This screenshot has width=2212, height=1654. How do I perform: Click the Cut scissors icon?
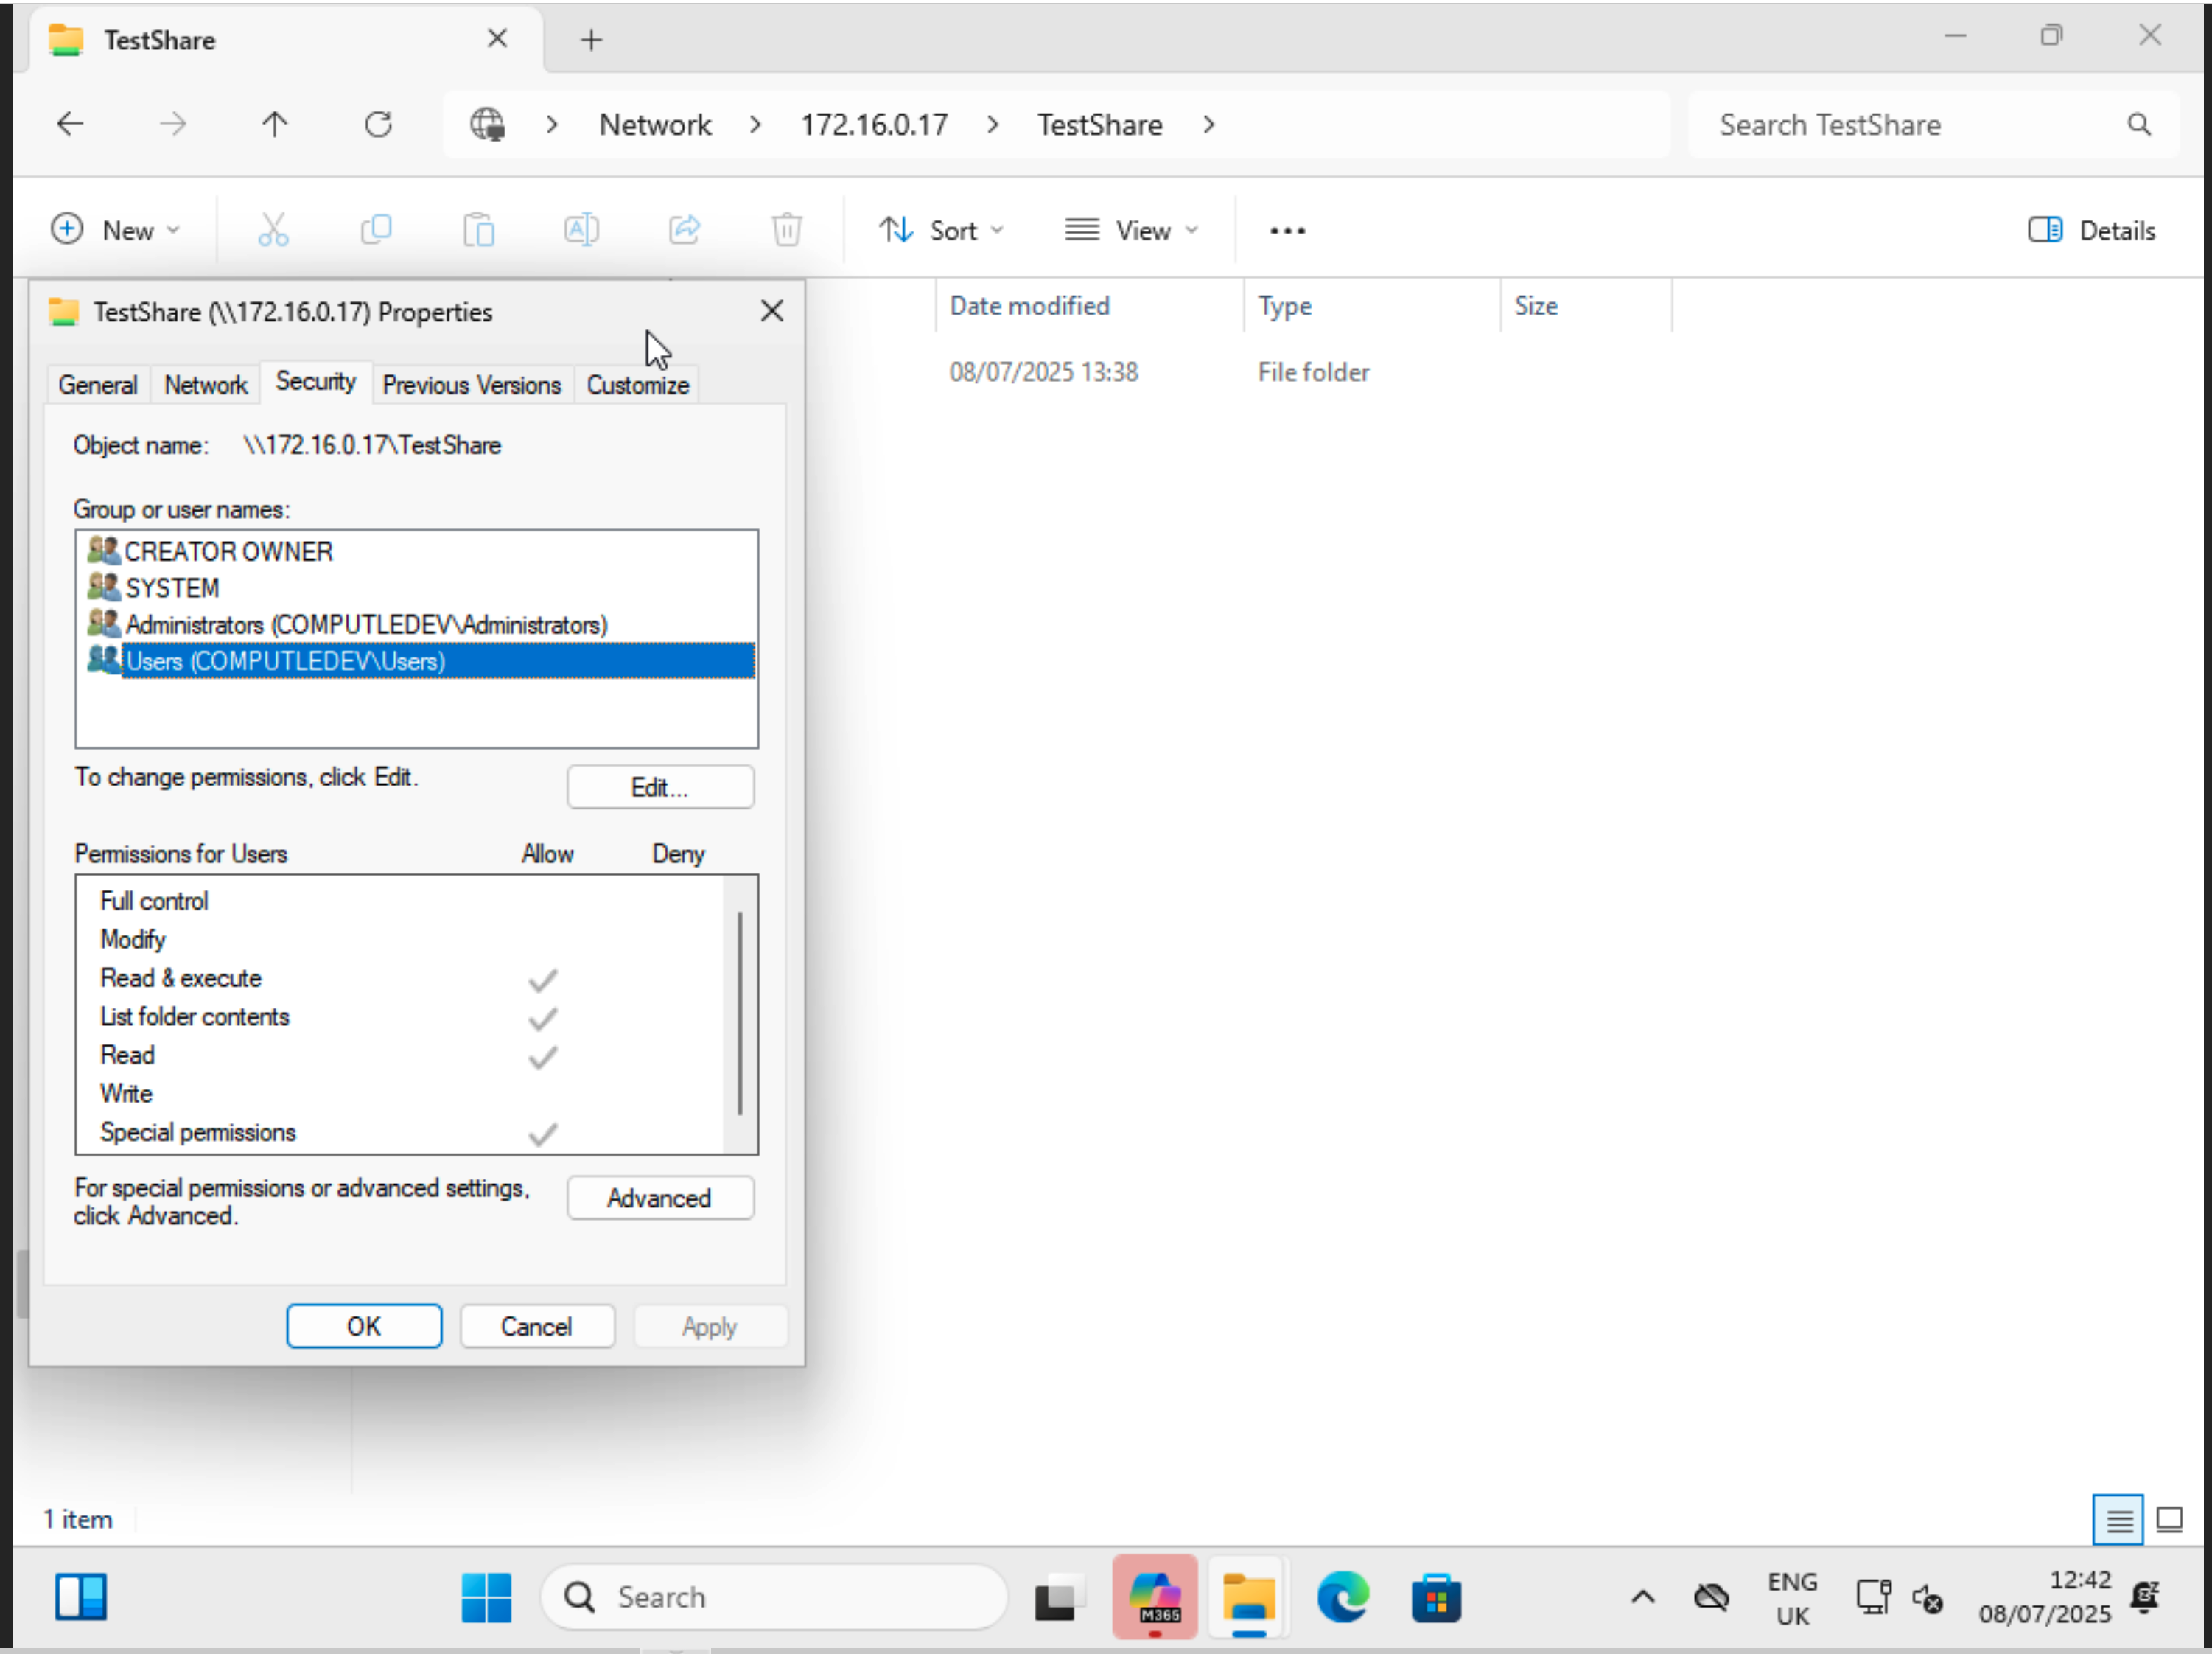273,230
